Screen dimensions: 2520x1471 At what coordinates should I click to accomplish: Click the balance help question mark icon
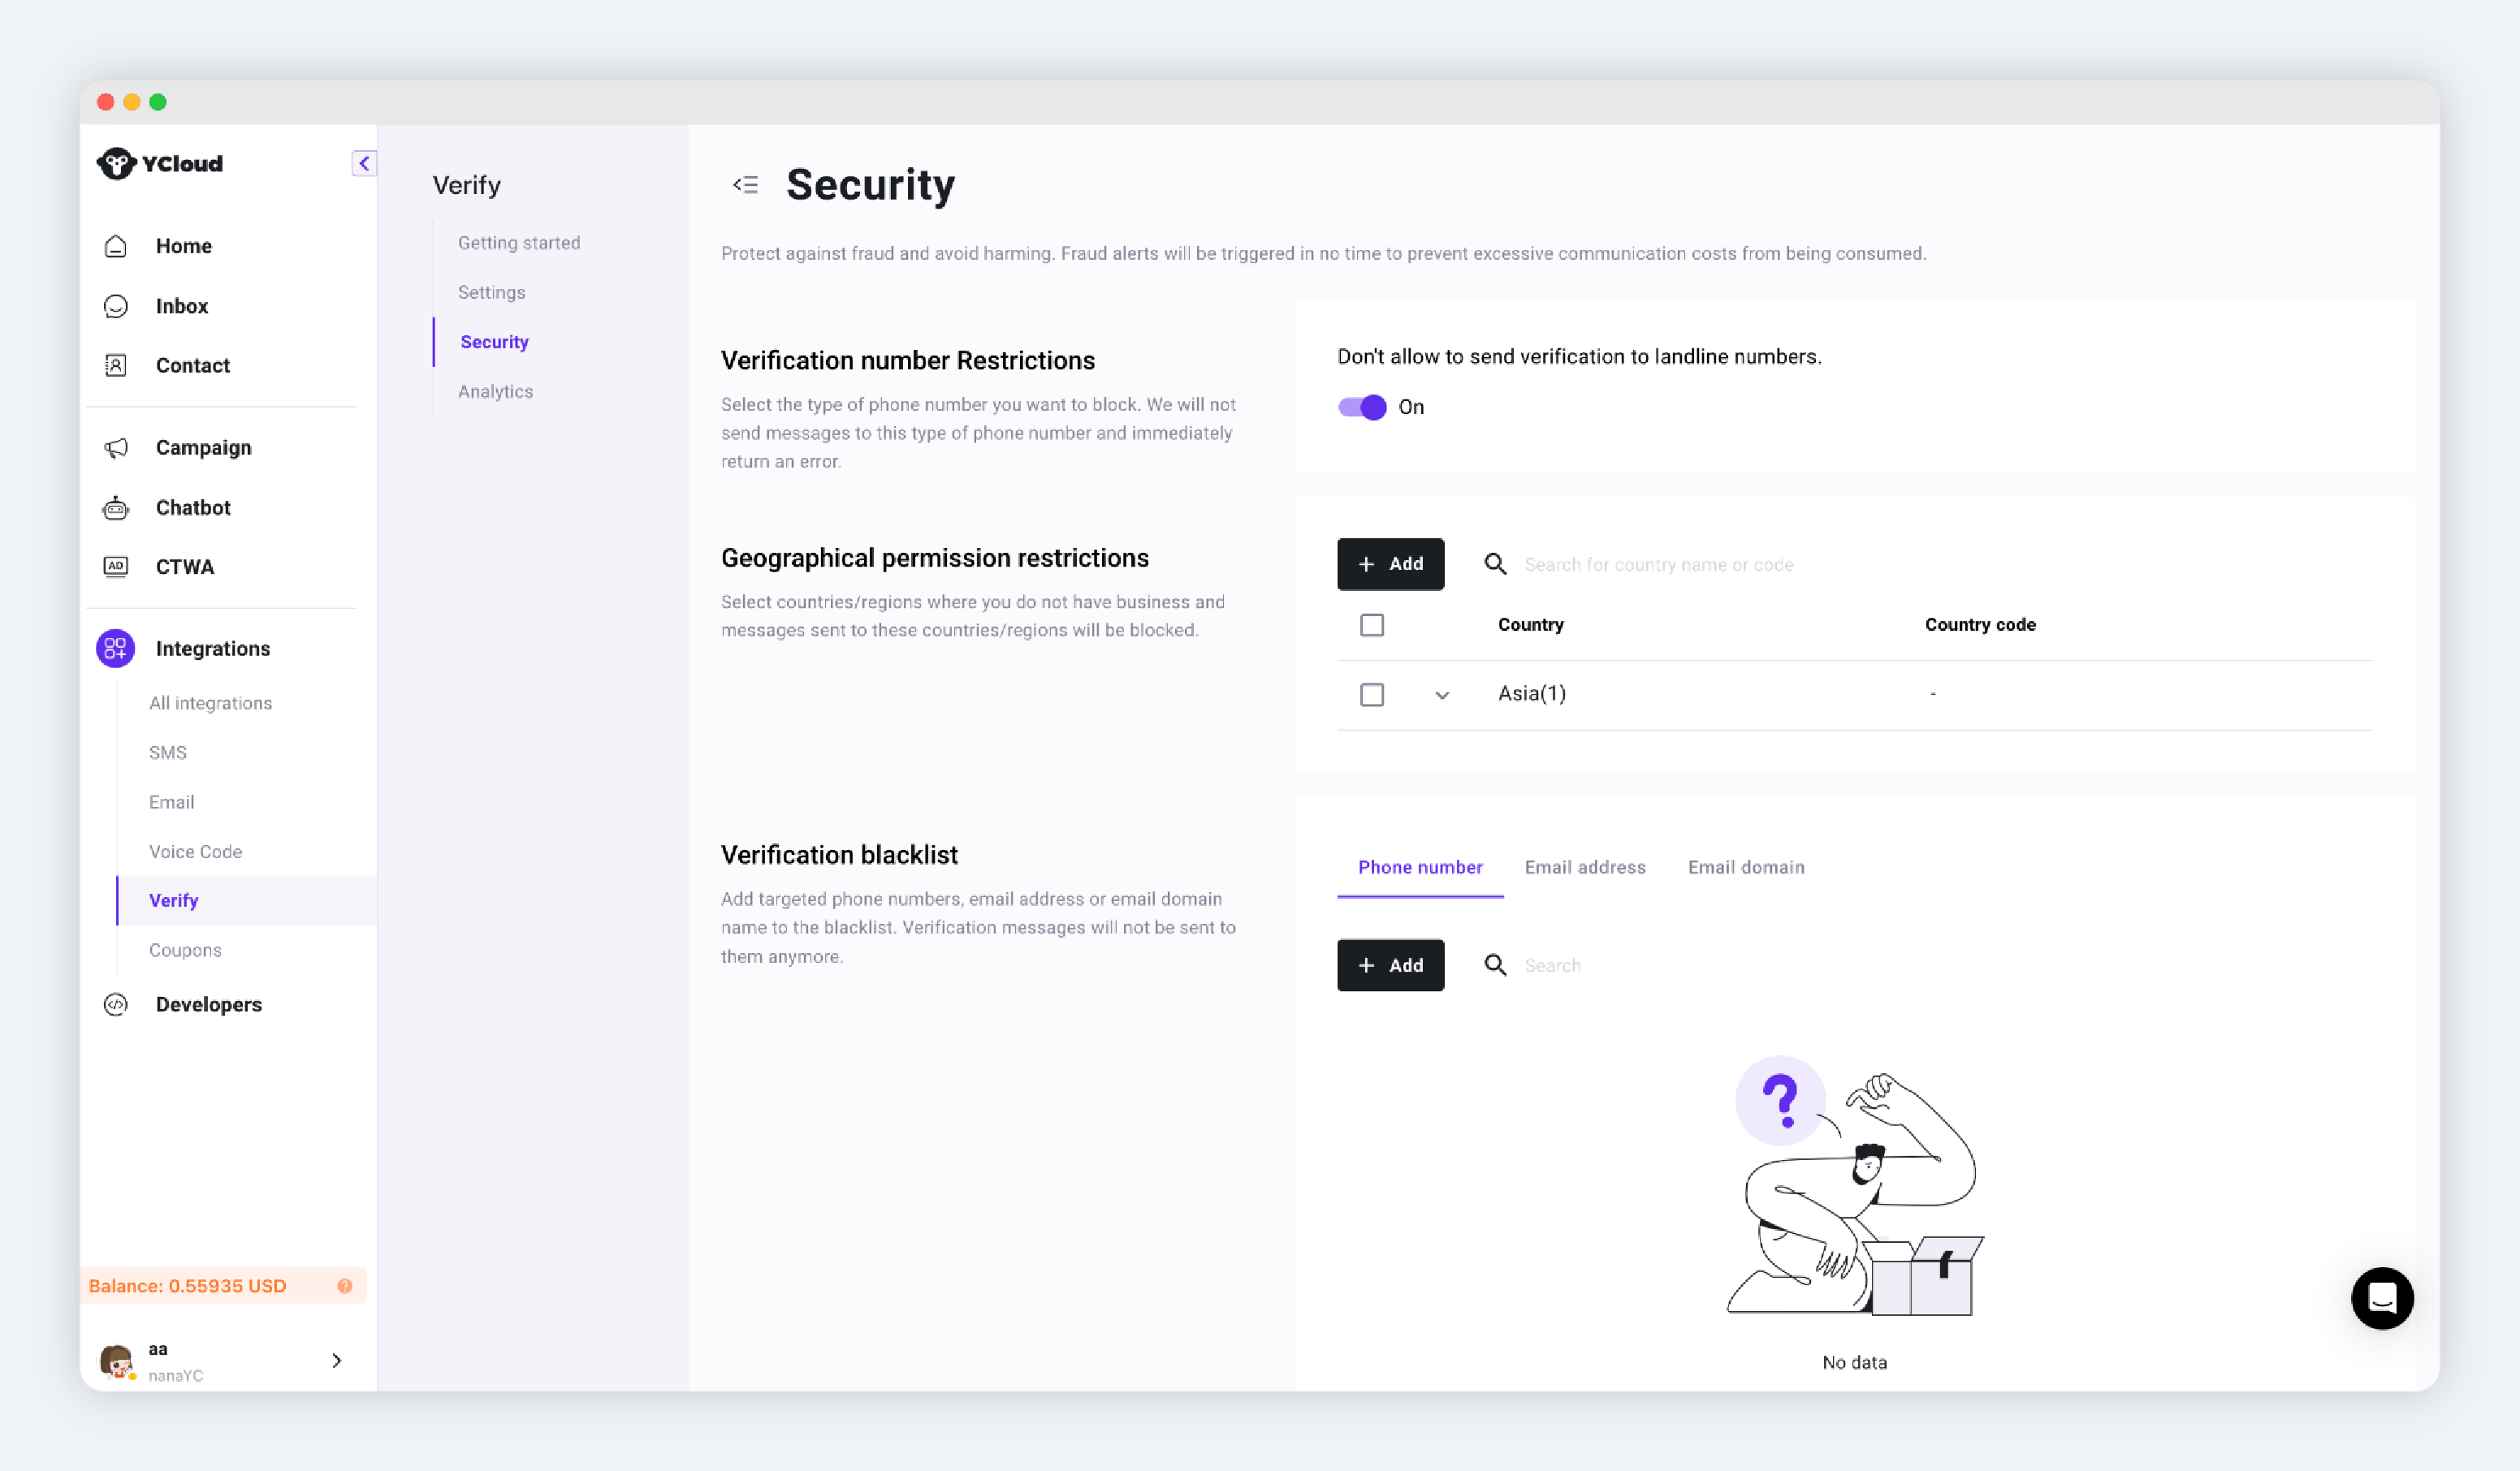tap(345, 1286)
